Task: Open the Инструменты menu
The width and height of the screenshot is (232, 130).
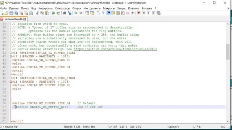Action: (92, 8)
